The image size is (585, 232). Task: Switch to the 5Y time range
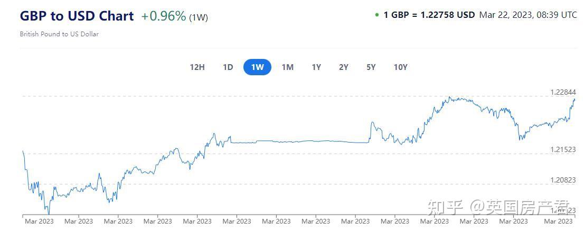[371, 67]
